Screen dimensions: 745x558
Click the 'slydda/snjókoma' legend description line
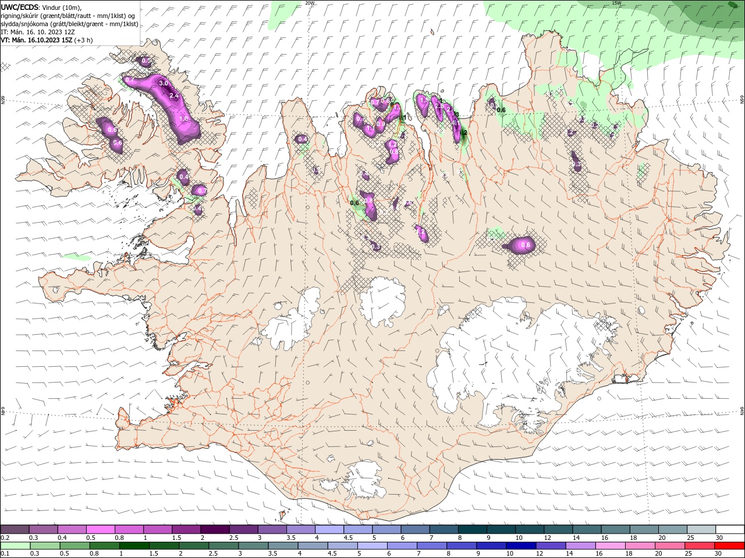click(69, 24)
